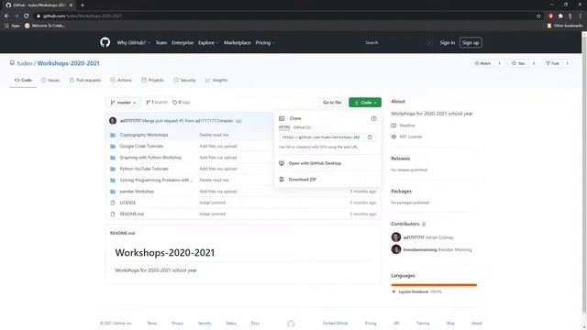The image size is (587, 330).
Task: Open the Google Colab Tutorials folder
Action: 141,147
